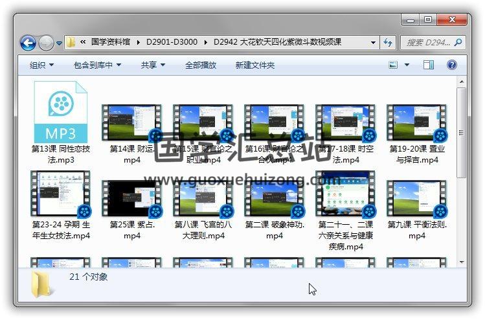Click the scrollbar up arrow
This screenshot has width=485, height=320.
point(462,82)
